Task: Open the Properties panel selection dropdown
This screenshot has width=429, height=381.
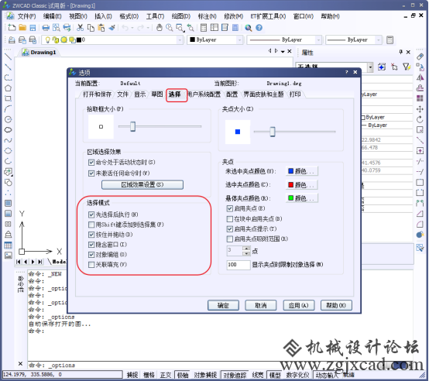Action: [x=370, y=67]
